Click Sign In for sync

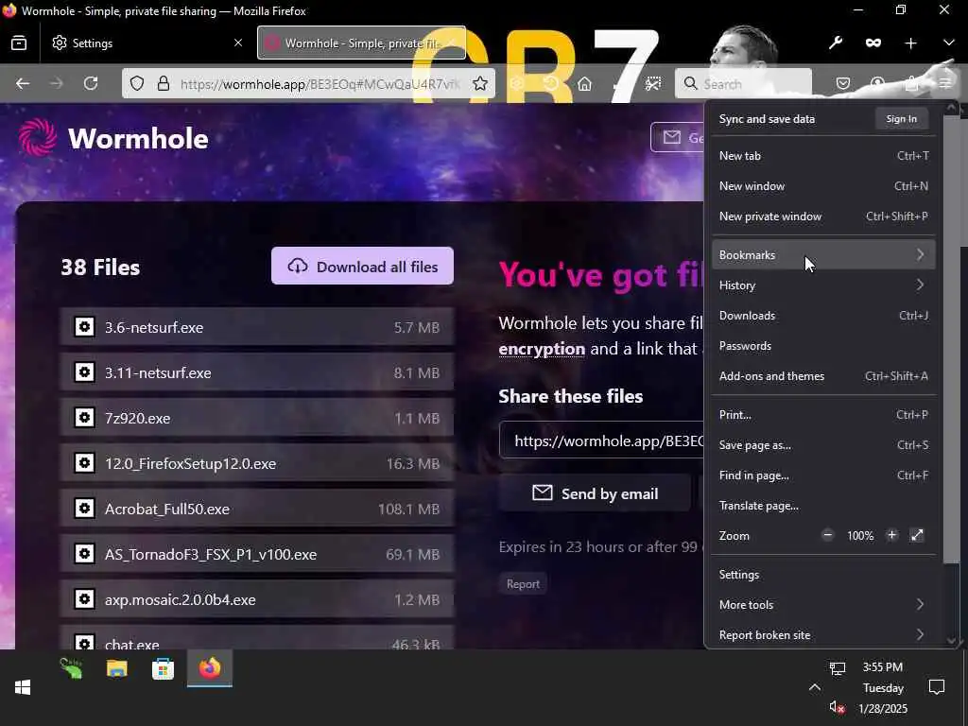pos(901,118)
